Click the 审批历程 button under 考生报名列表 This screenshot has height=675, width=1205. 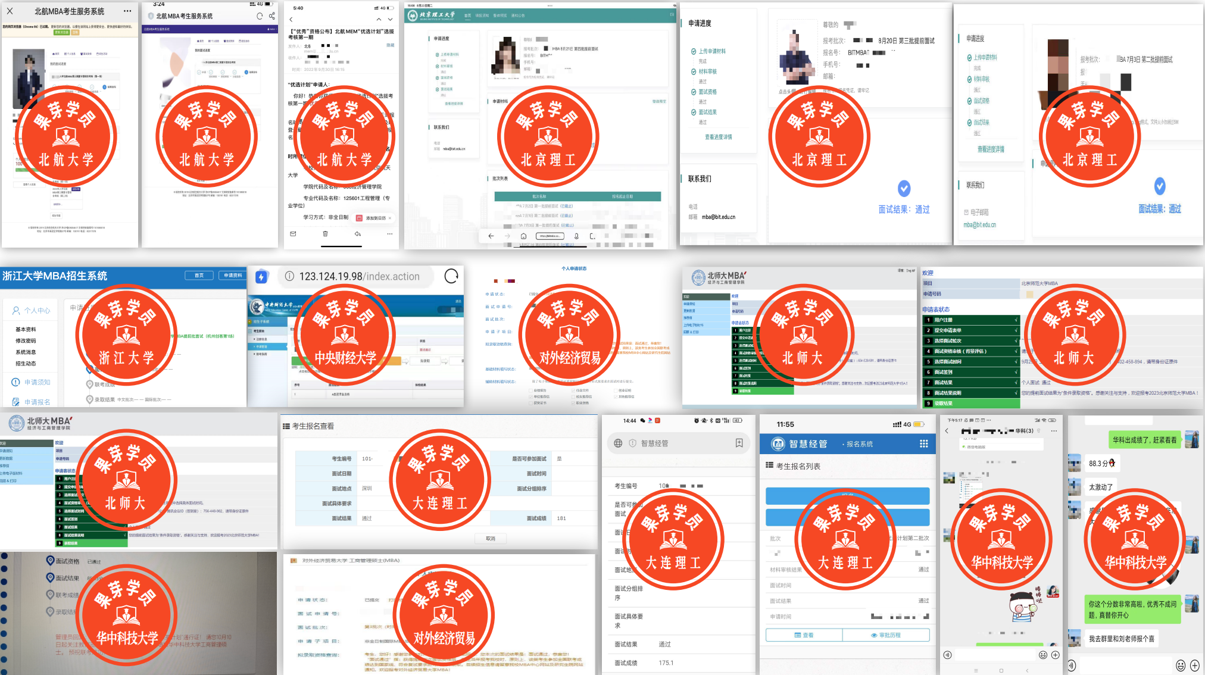click(x=886, y=635)
